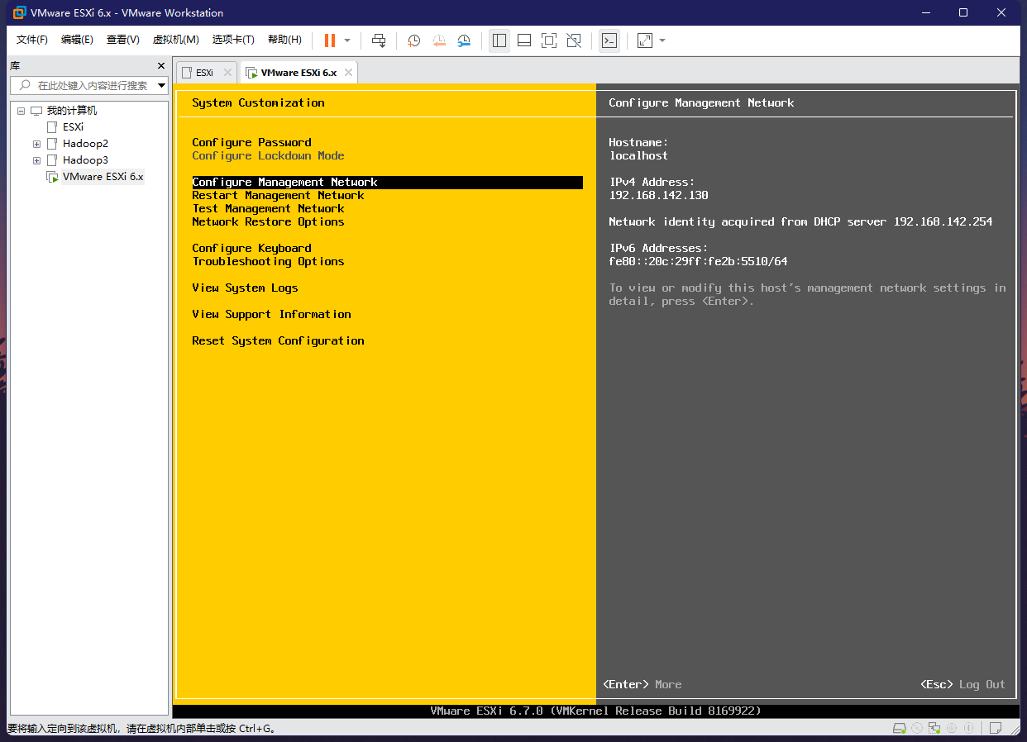Toggle the console view icon

[x=609, y=40]
